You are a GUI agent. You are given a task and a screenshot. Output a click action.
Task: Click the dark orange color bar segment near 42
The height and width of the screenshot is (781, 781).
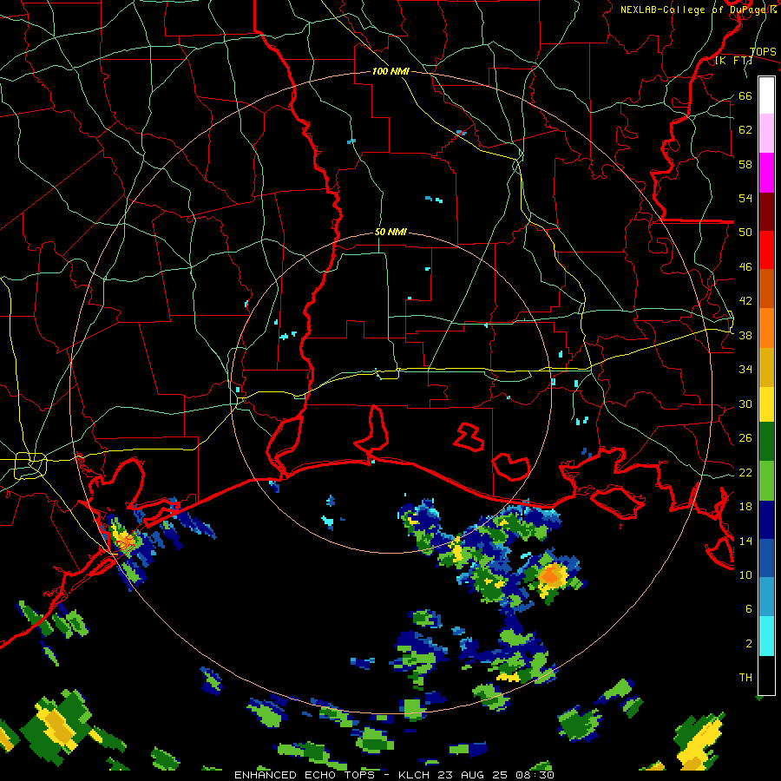(766, 289)
